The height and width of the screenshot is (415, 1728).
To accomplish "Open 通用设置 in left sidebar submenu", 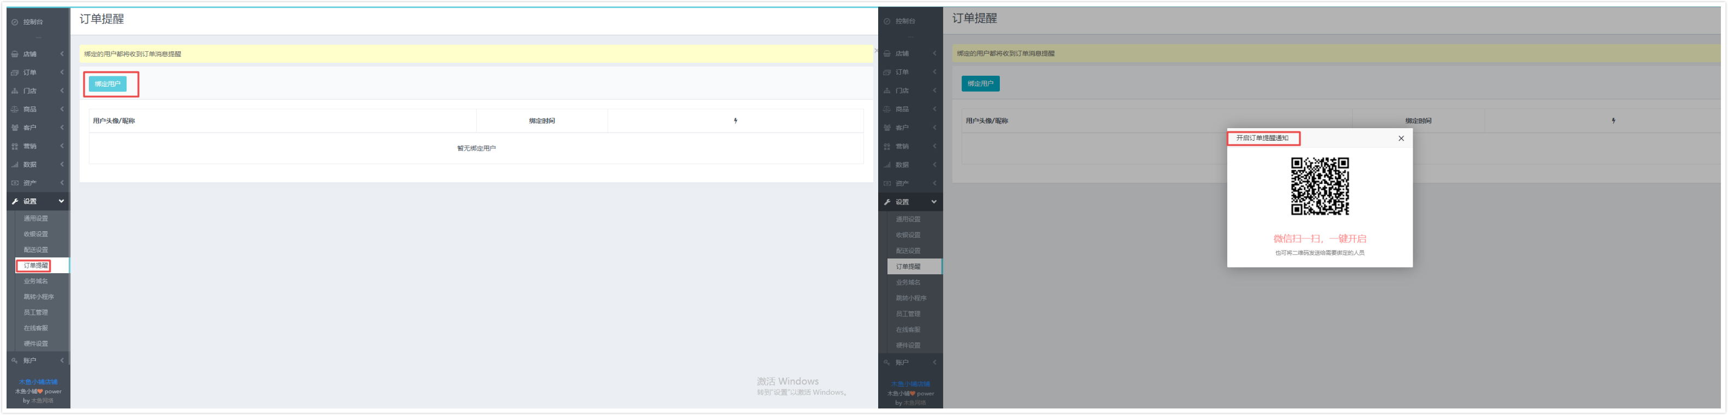I will [35, 219].
